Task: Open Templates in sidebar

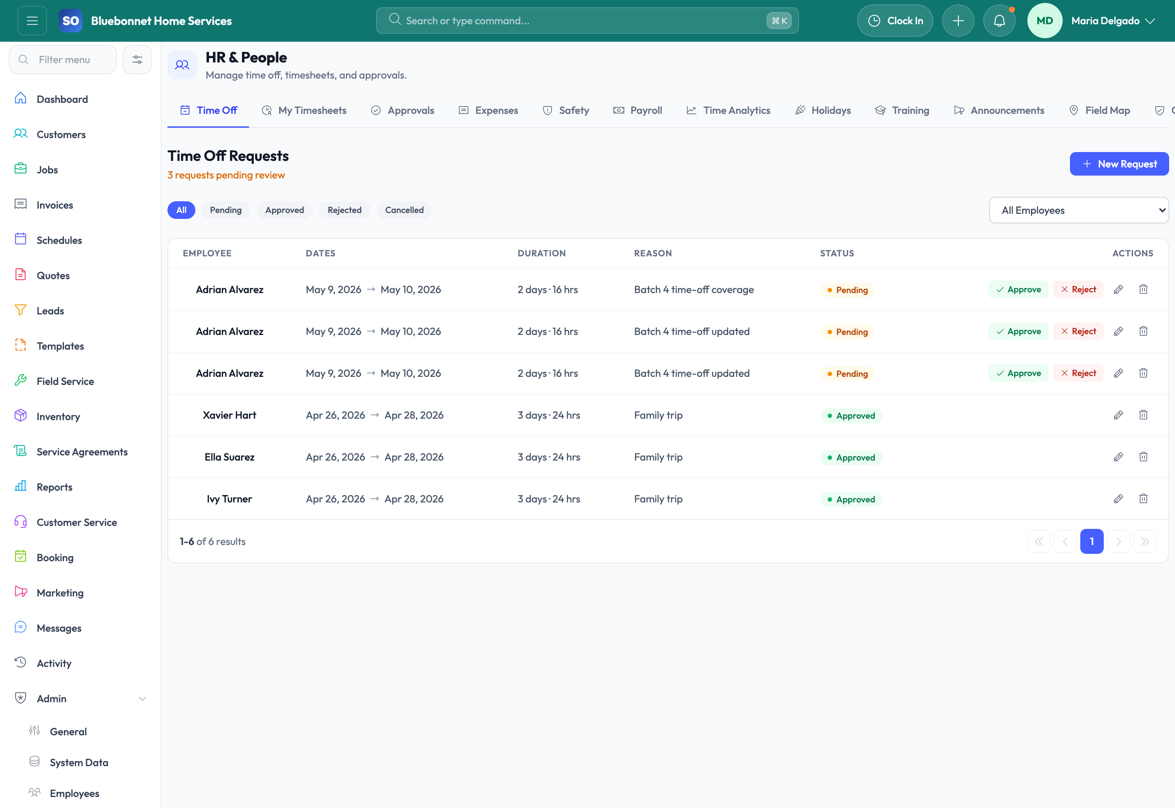Action: [x=80, y=346]
